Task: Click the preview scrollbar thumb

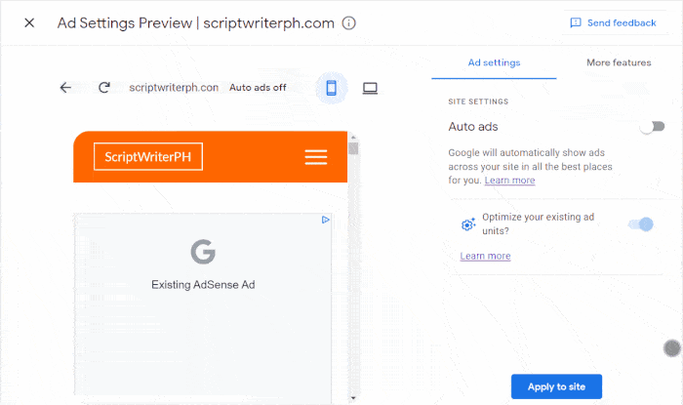Action: click(353, 148)
